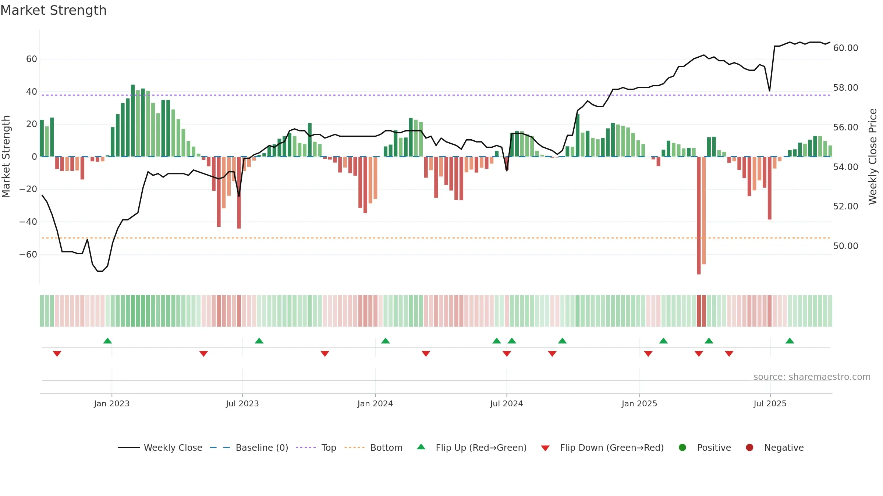Select the flip-down marker just after Jan 2025
The width and height of the screenshot is (883, 496).
(x=648, y=353)
